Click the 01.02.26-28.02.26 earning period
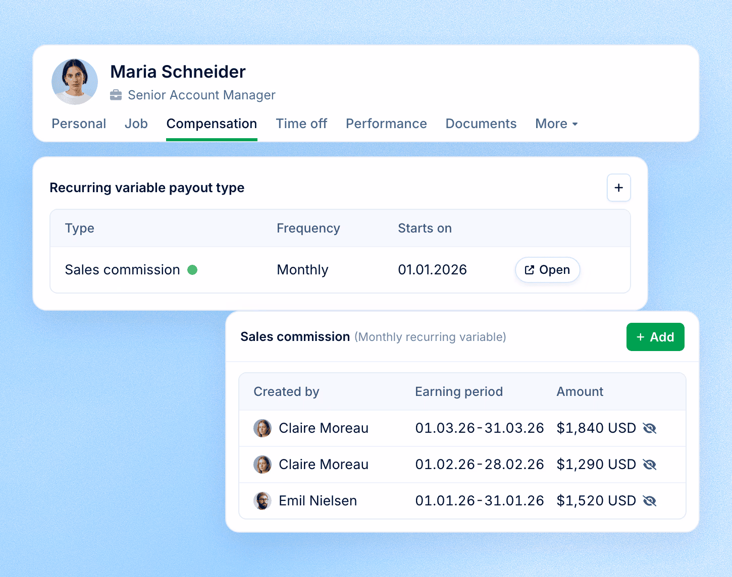 coord(480,465)
